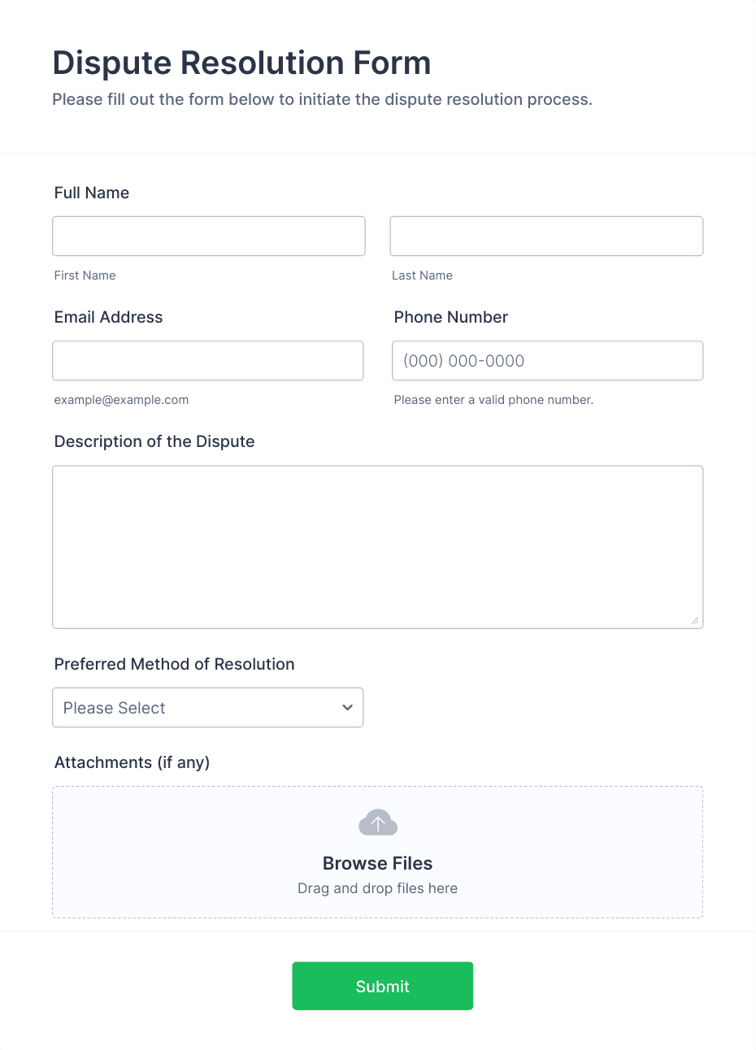This screenshot has width=756, height=1050.
Task: Focus the First Name input field
Action: tap(209, 236)
